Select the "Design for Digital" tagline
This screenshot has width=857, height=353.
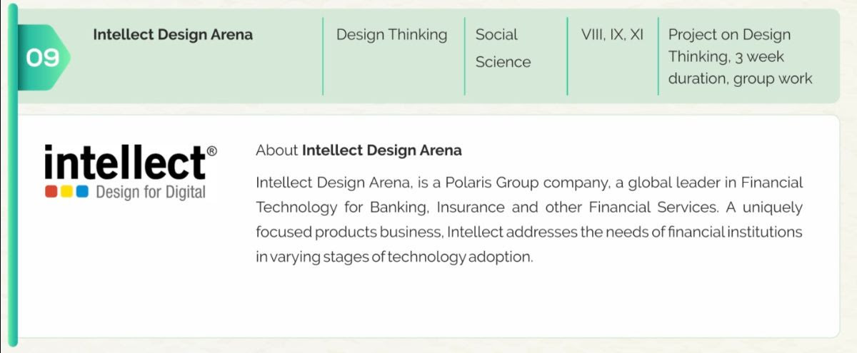pyautogui.click(x=150, y=192)
